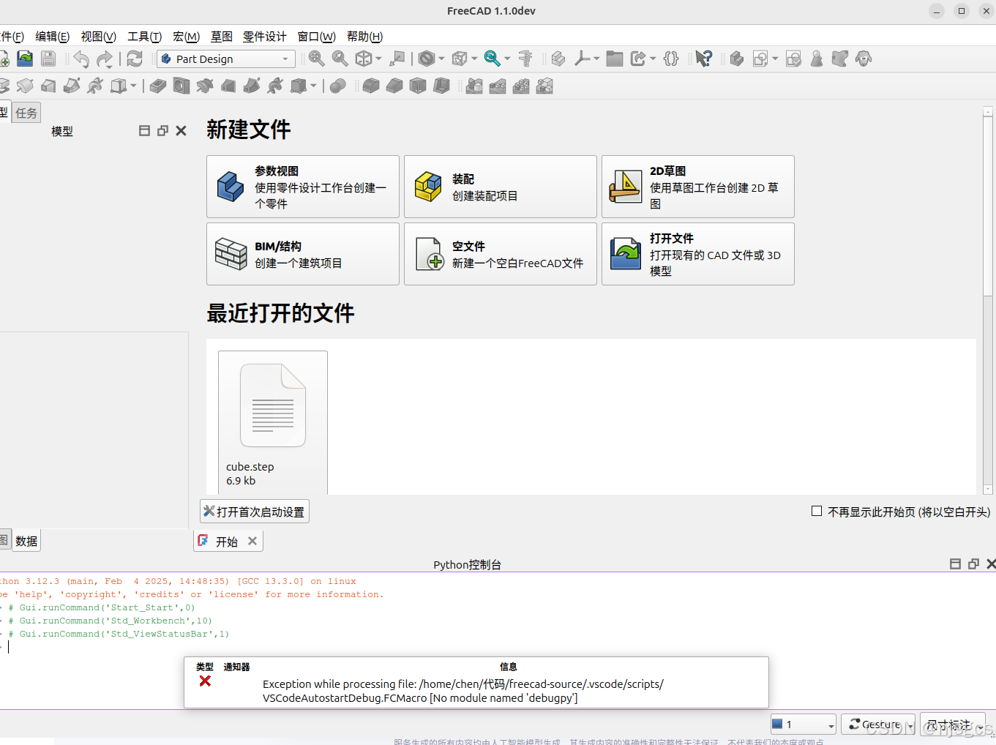This screenshot has width=996, height=745.
Task: Select the Pocket tool icon
Action: pyautogui.click(x=158, y=86)
